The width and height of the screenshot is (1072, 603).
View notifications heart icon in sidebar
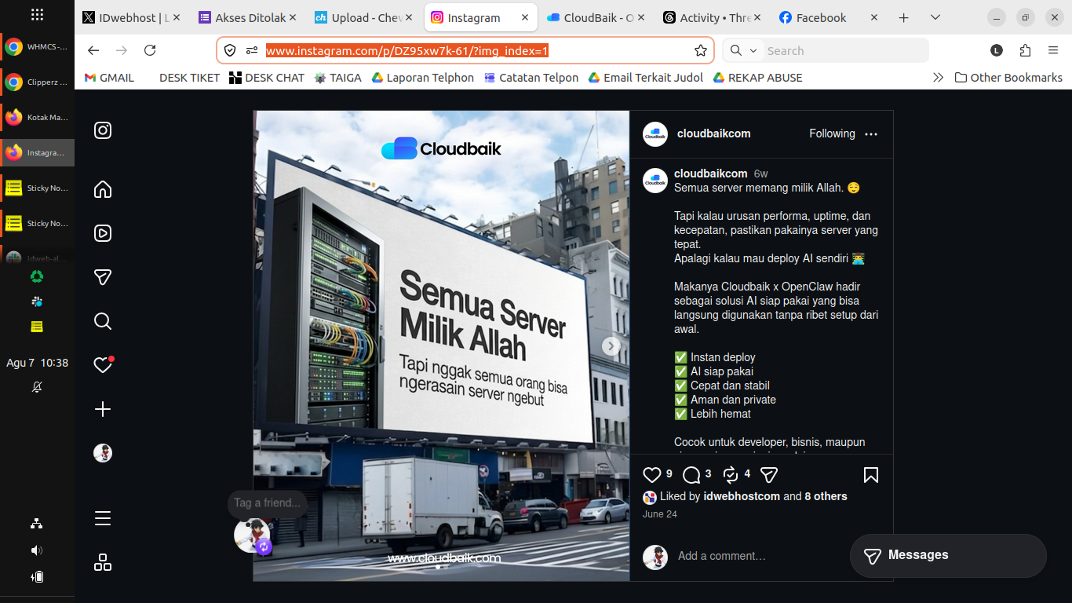(x=103, y=365)
